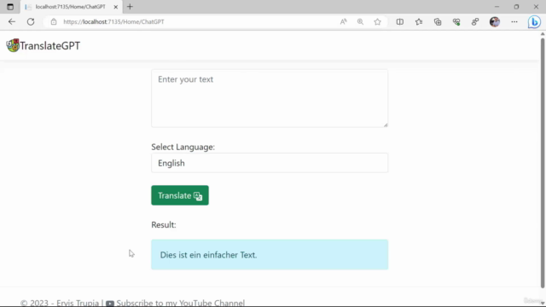Viewport: 546px width, 307px height.
Task: Minimize the browser window
Action: tap(497, 7)
